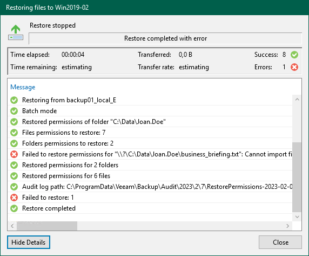Click the green check beside Restore completed

[14, 208]
